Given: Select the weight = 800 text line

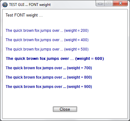Looking at the screenshot, I should pos(49,77).
